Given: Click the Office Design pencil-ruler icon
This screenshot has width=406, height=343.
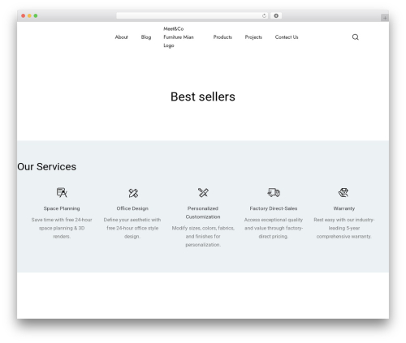Looking at the screenshot, I should coord(133,193).
